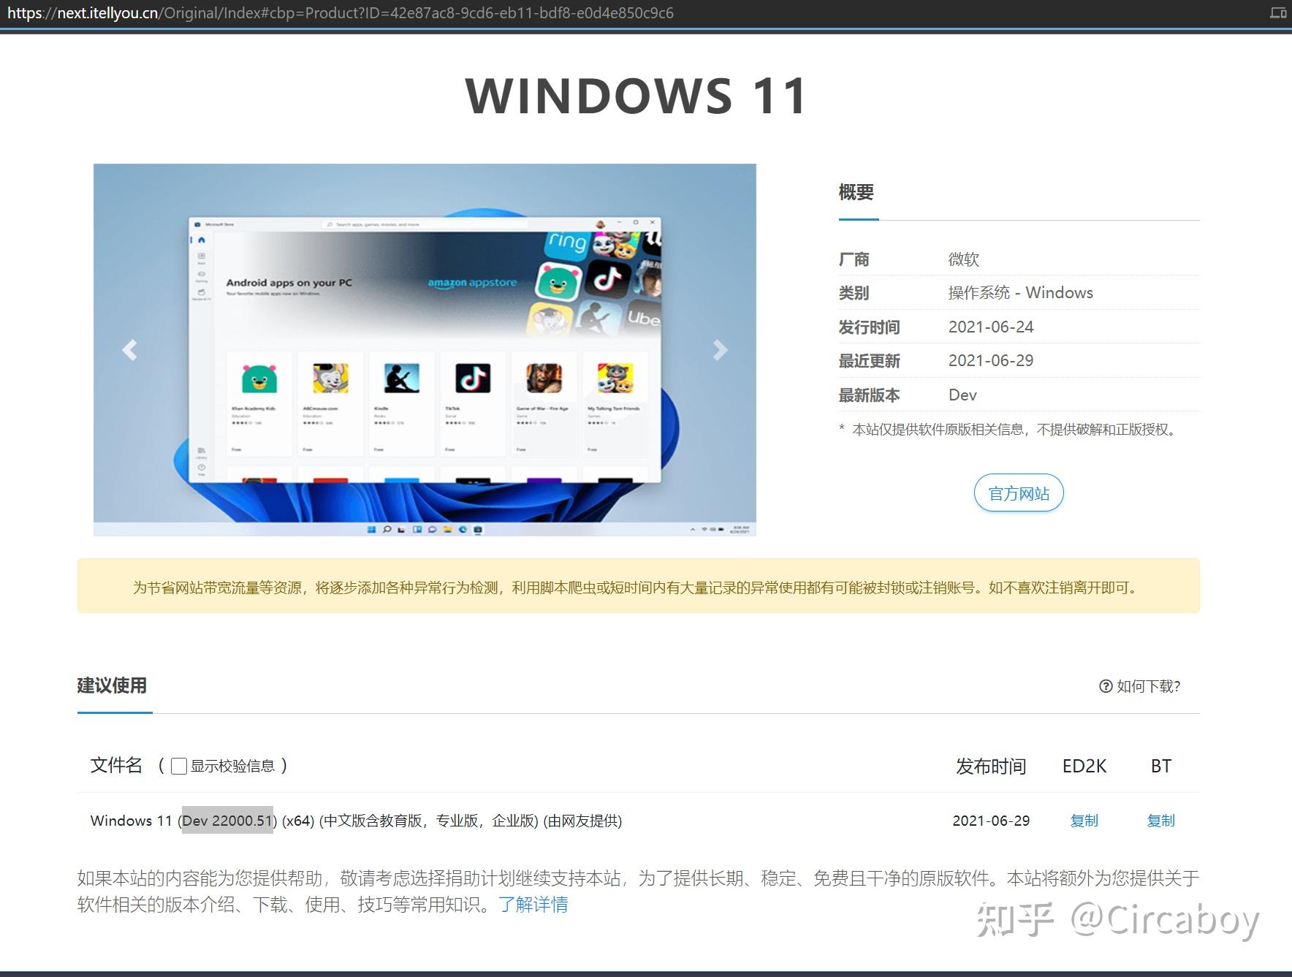Click the ED2K column header

[1084, 766]
